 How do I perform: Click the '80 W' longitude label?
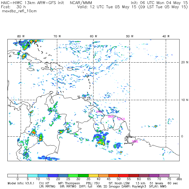pos(21,36)
